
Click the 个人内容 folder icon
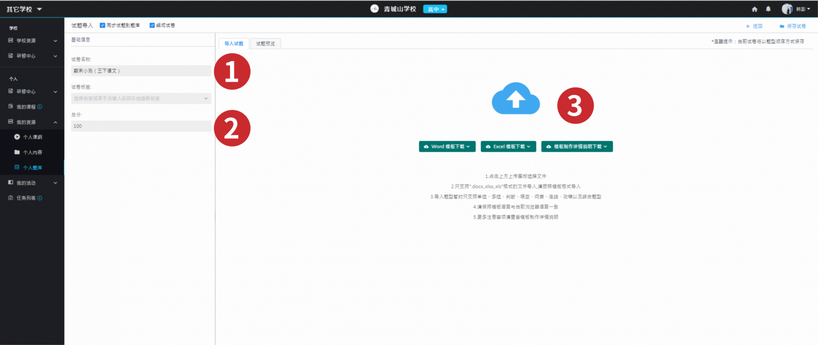click(x=17, y=152)
